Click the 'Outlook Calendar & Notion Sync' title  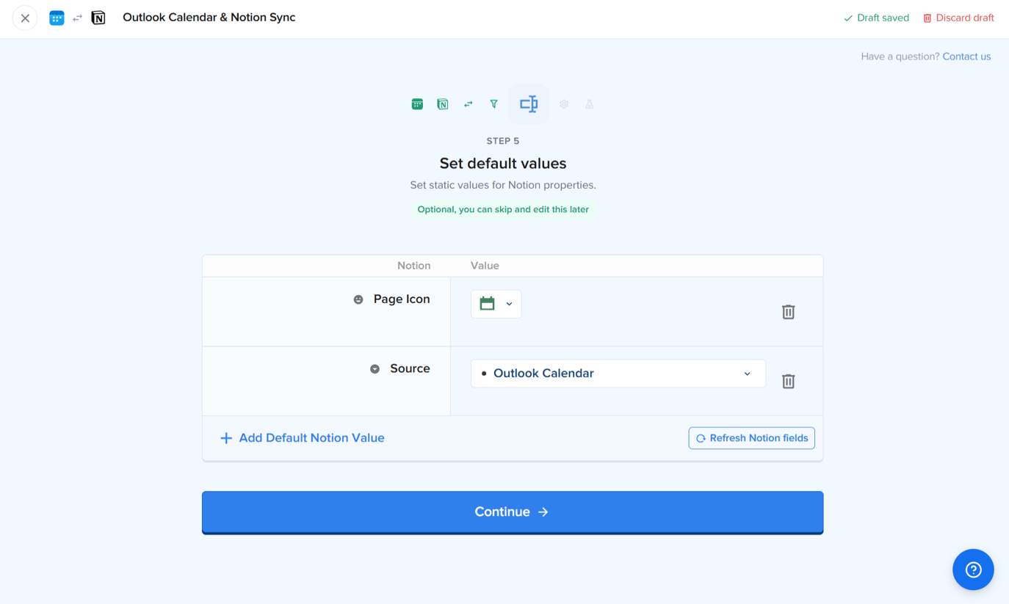(x=209, y=18)
